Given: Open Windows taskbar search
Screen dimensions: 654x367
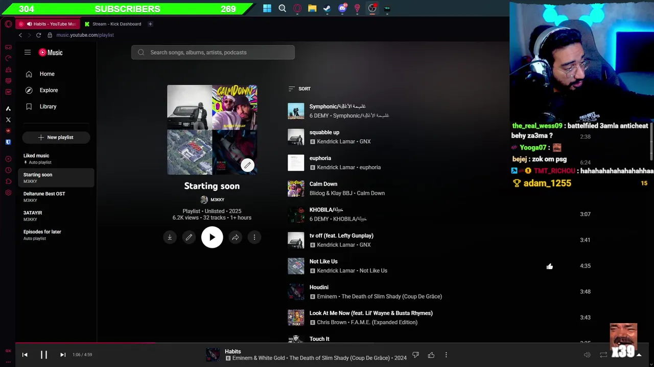Looking at the screenshot, I should pyautogui.click(x=282, y=8).
